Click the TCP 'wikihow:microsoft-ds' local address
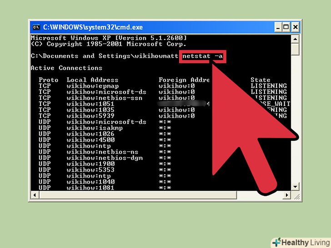The image size is (331, 248). 106,92
